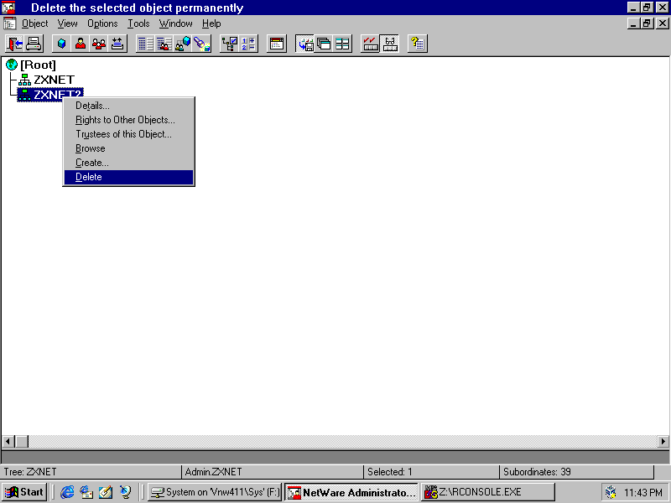Click the horizontal scrollbar thumb
The image size is (671, 503).
point(22,441)
